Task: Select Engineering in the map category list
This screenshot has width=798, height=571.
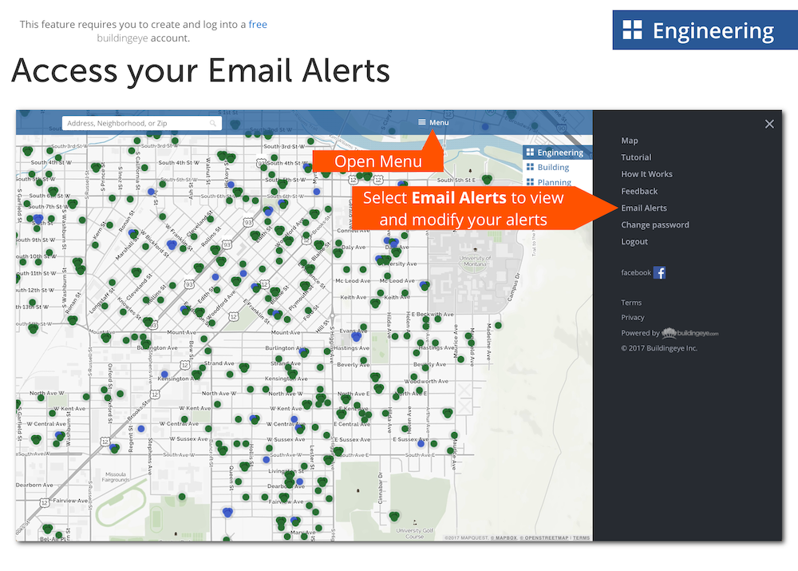Action: (557, 153)
